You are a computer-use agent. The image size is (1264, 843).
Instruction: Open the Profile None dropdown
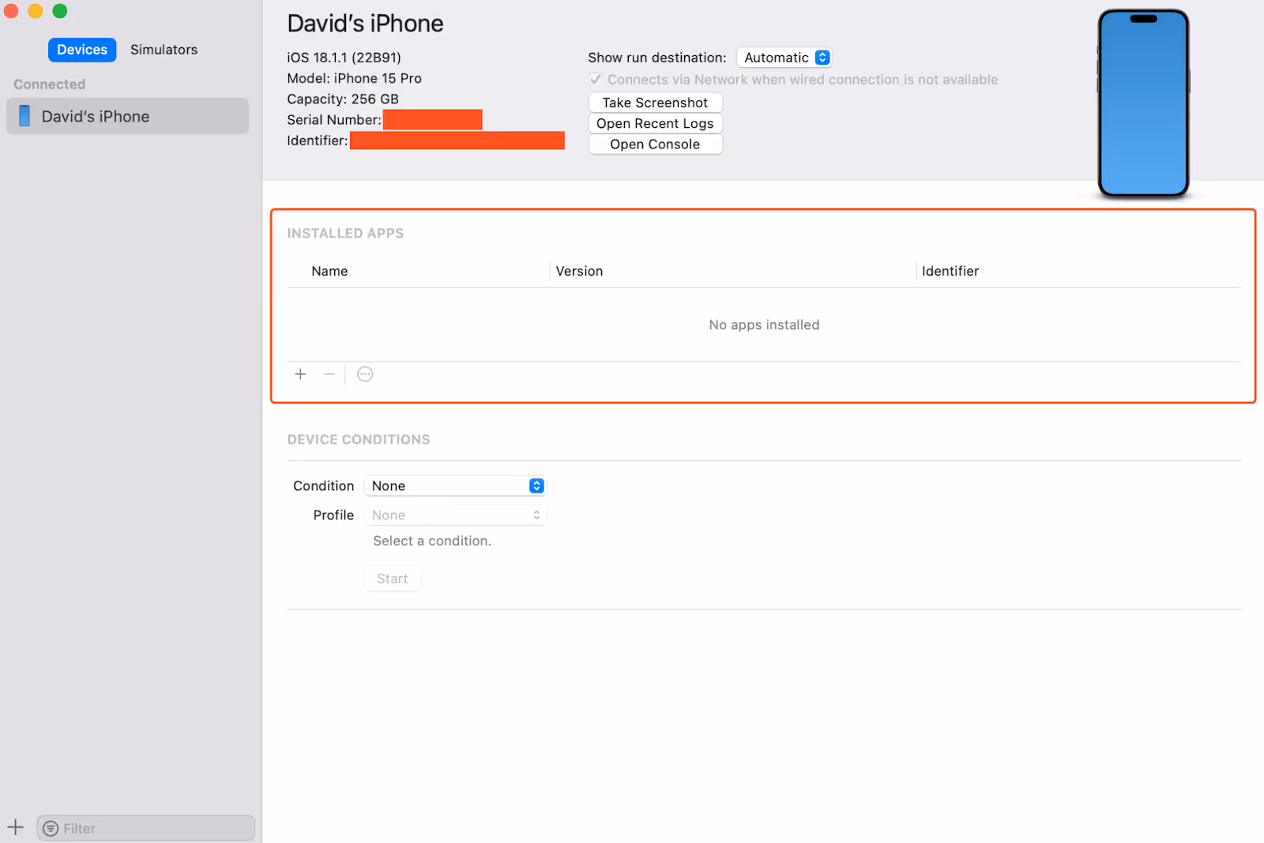pos(455,515)
